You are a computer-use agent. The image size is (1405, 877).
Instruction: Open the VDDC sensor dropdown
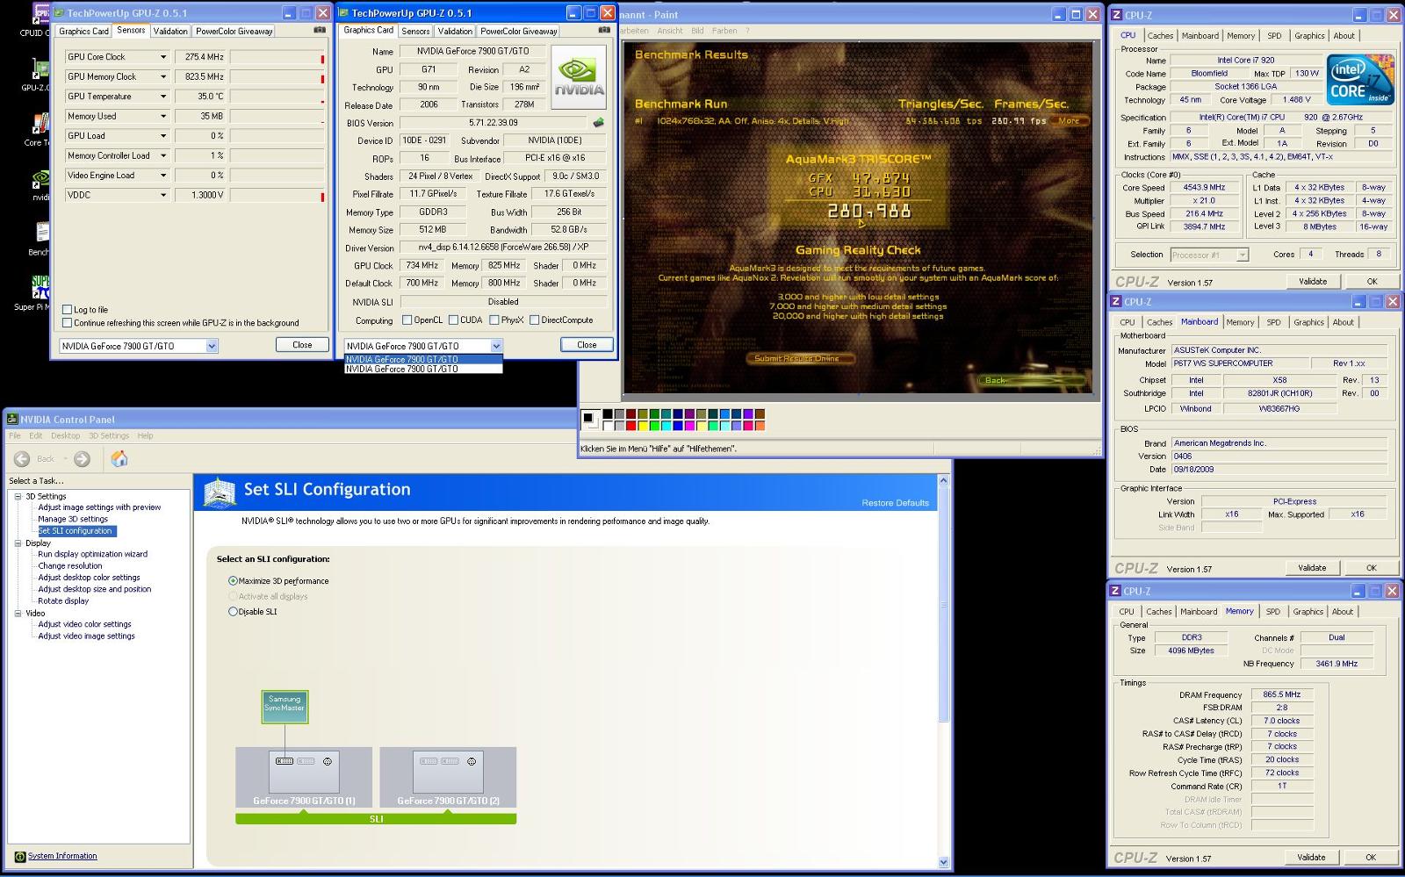(162, 195)
